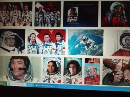Open thumbnail of three cosmonauts with American flag

(16, 14)
